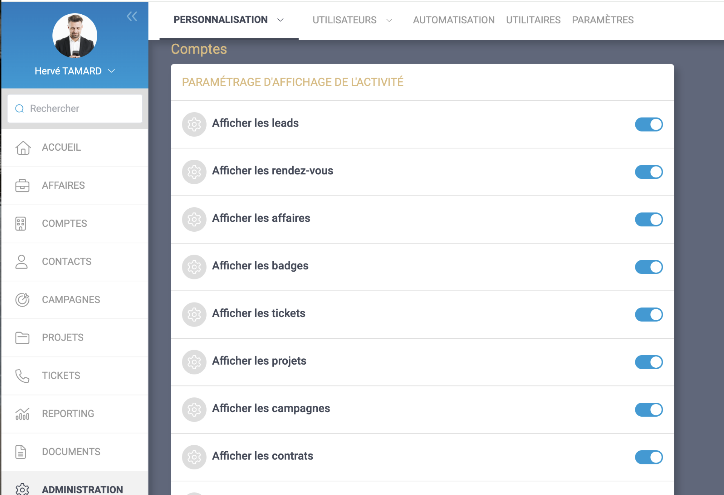The image size is (724, 495).
Task: Click gear icon beside Afficher les leads
Action: pos(194,124)
